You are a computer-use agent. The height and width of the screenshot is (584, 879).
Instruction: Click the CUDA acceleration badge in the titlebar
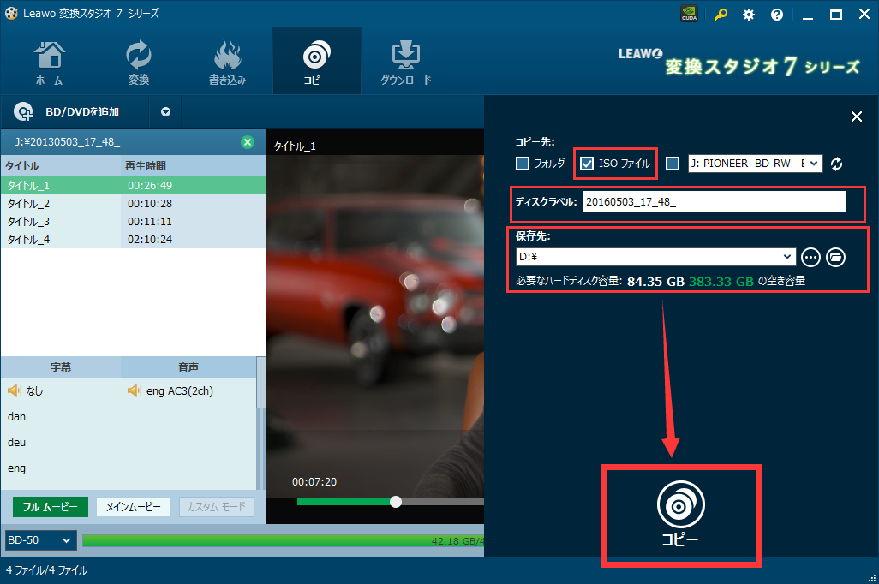pos(689,14)
